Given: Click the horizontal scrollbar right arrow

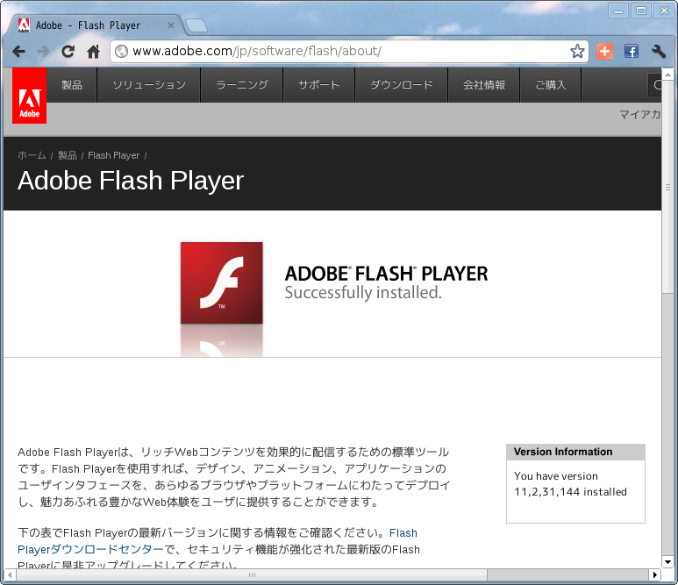Looking at the screenshot, I should pos(654,574).
